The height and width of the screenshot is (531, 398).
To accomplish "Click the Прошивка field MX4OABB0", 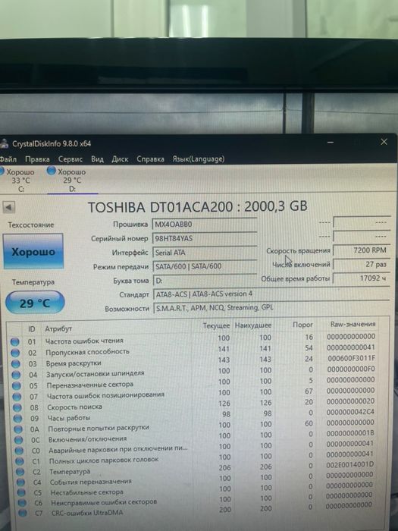I will (205, 225).
